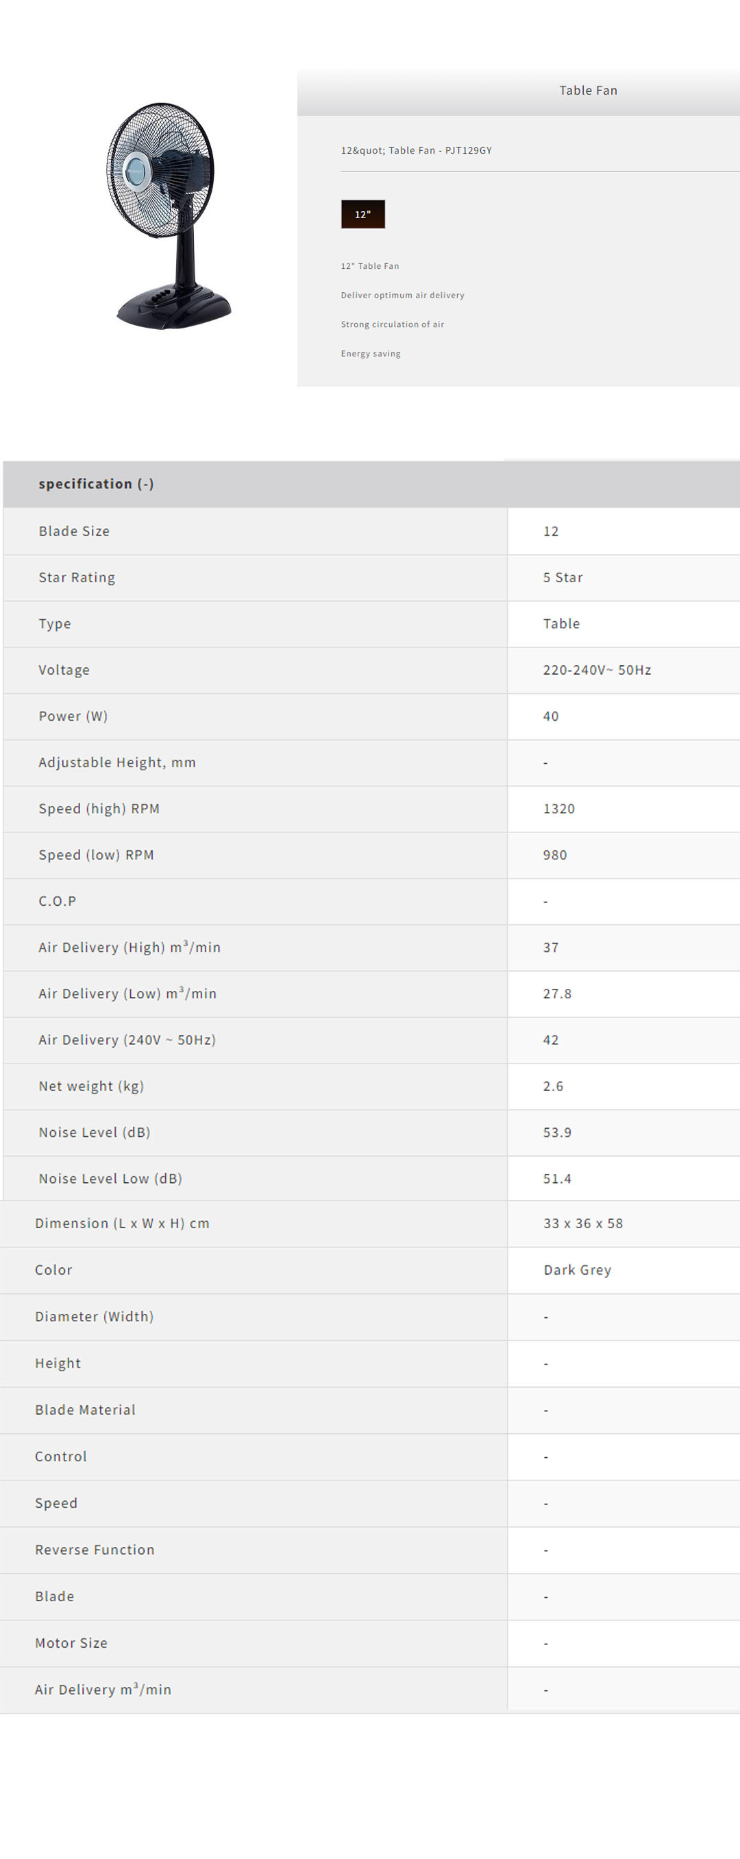Viewport: 740px width, 1859px height.
Task: Click the "5 Star" rating value
Action: [563, 577]
